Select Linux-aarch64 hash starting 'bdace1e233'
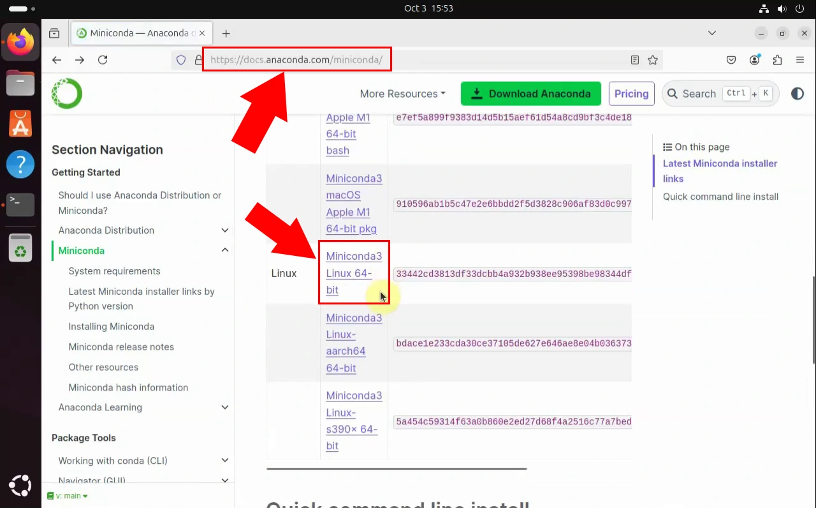816x508 pixels. pos(513,343)
